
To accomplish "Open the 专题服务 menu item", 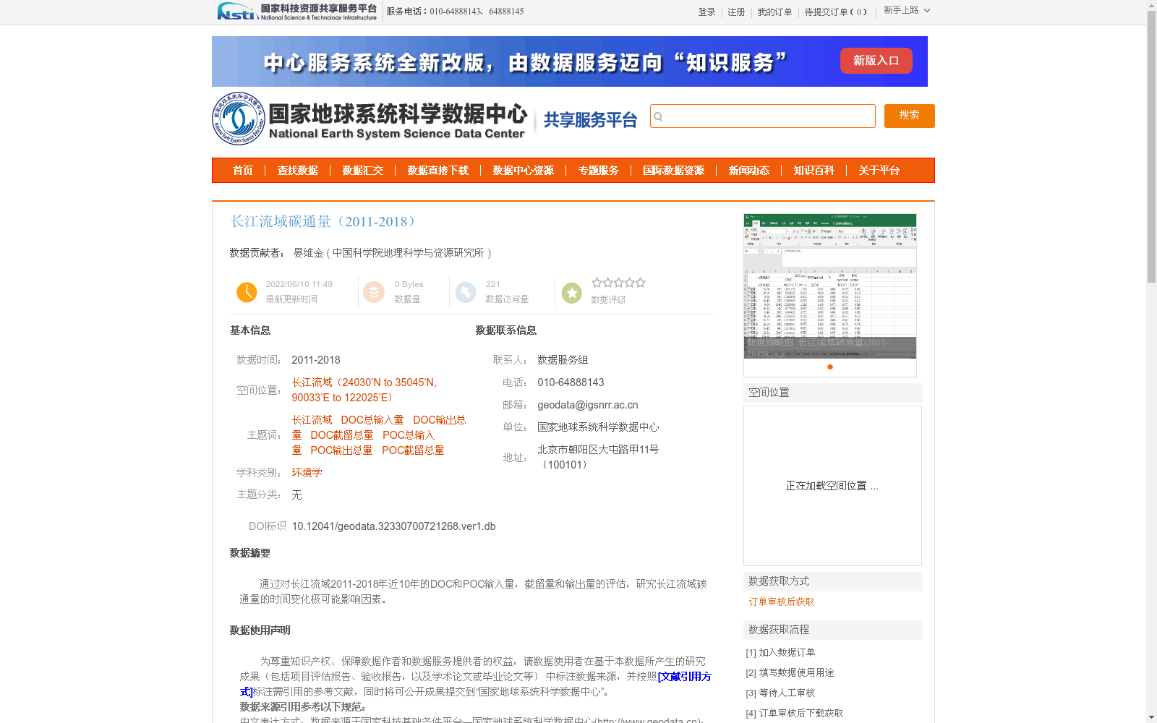I will 599,171.
